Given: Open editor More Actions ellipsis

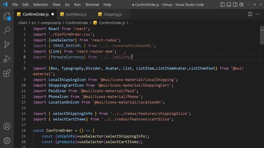Looking at the screenshot, I should [257, 14].
